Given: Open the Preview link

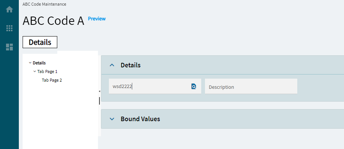Looking at the screenshot, I should tap(97, 19).
